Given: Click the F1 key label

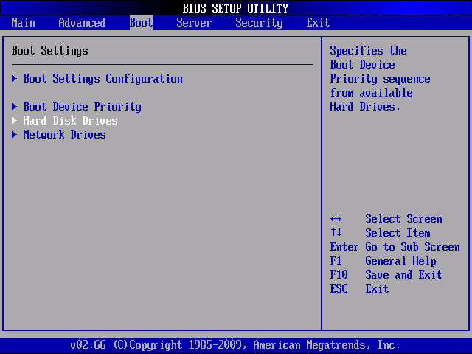Looking at the screenshot, I should (x=336, y=260).
